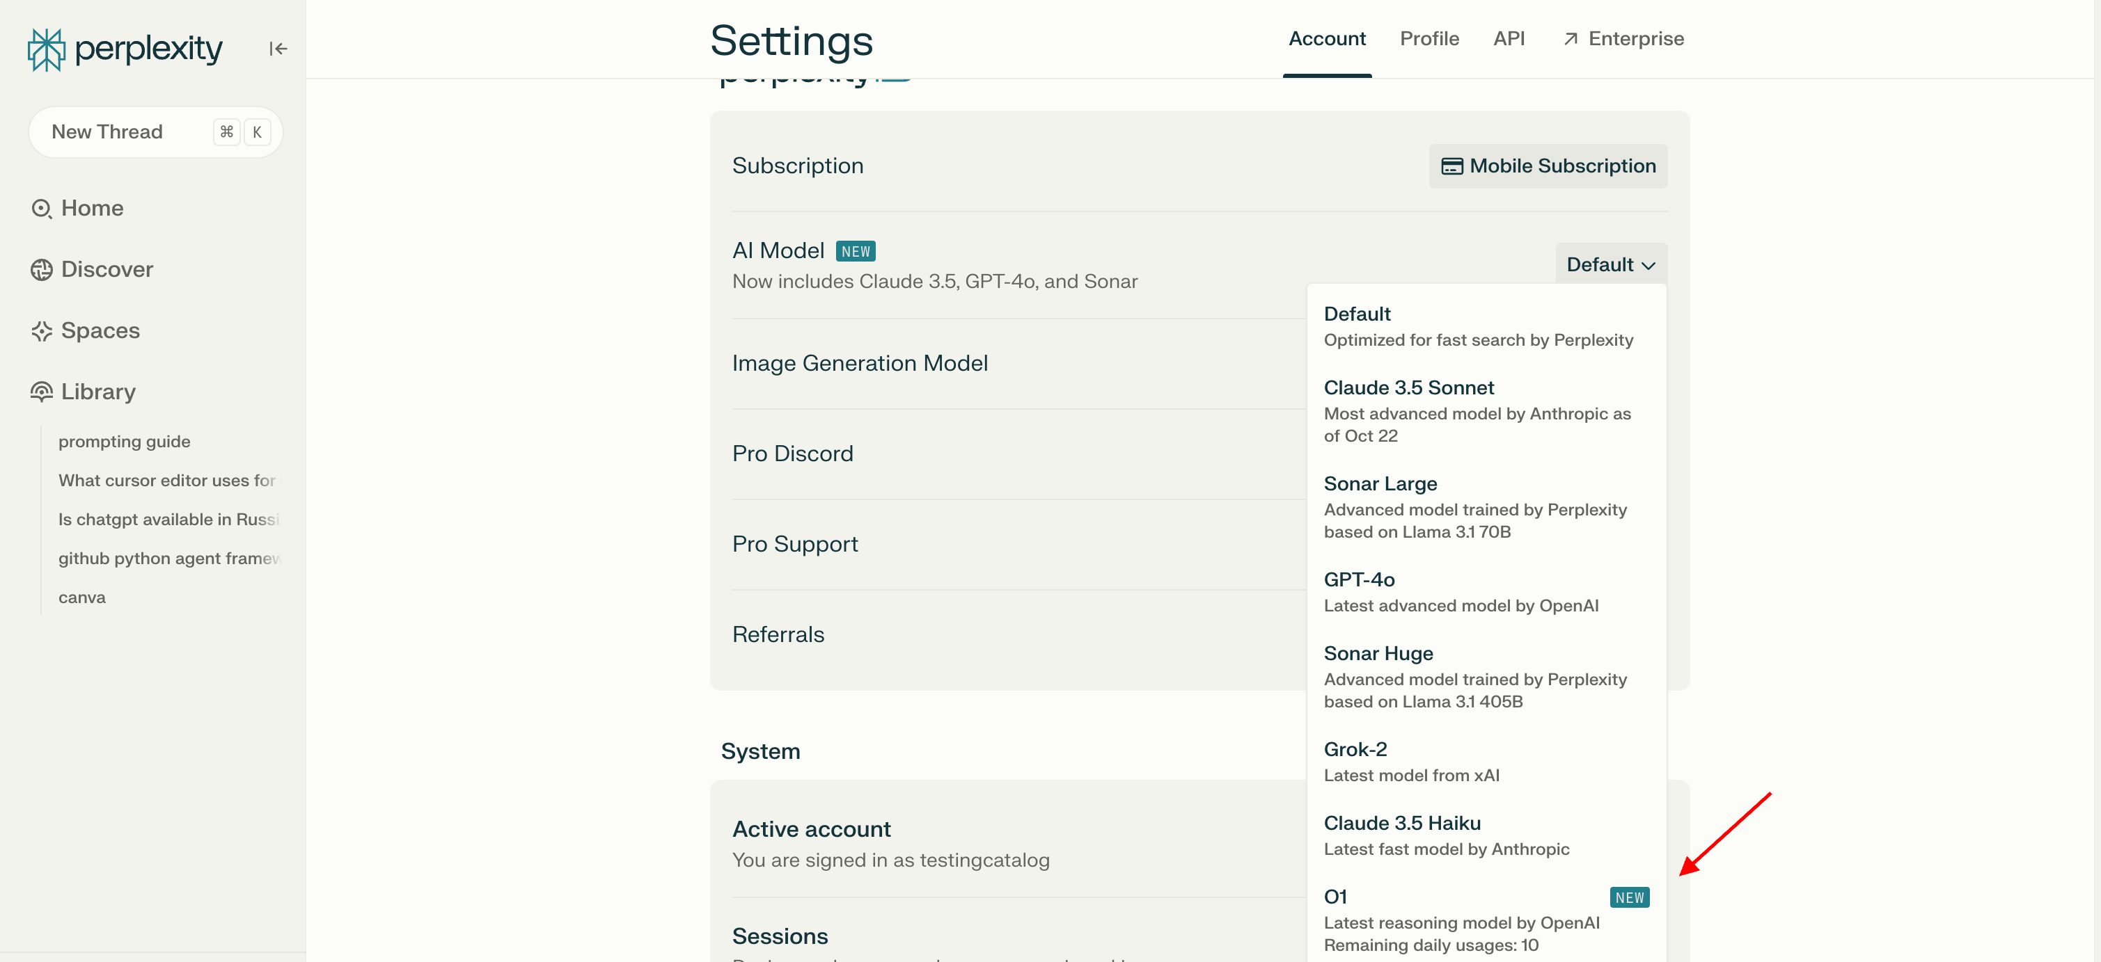Click the K shortcut key badge
Image resolution: width=2101 pixels, height=962 pixels.
coord(257,132)
